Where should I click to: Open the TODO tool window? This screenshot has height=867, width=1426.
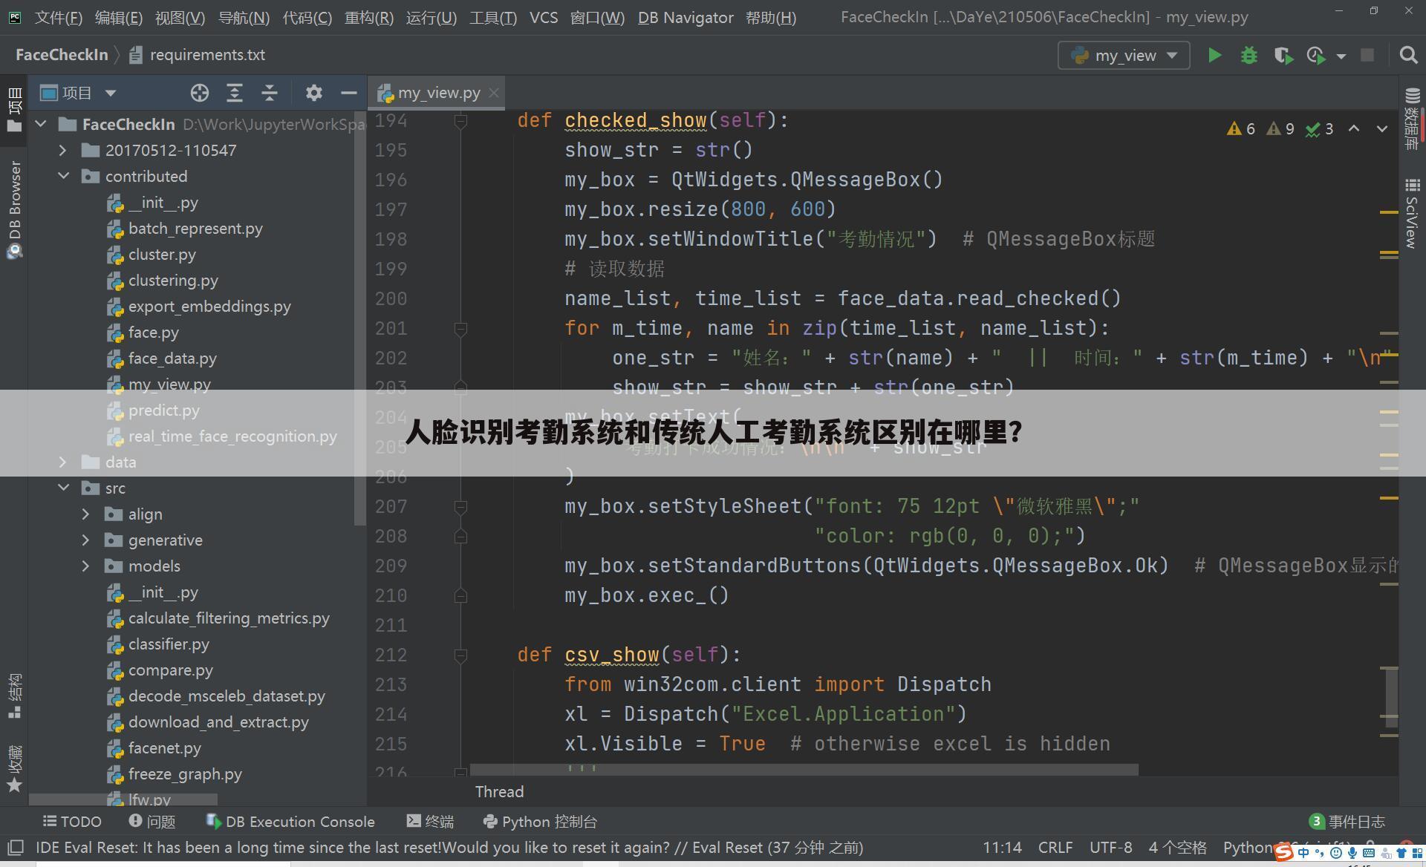pyautogui.click(x=72, y=822)
